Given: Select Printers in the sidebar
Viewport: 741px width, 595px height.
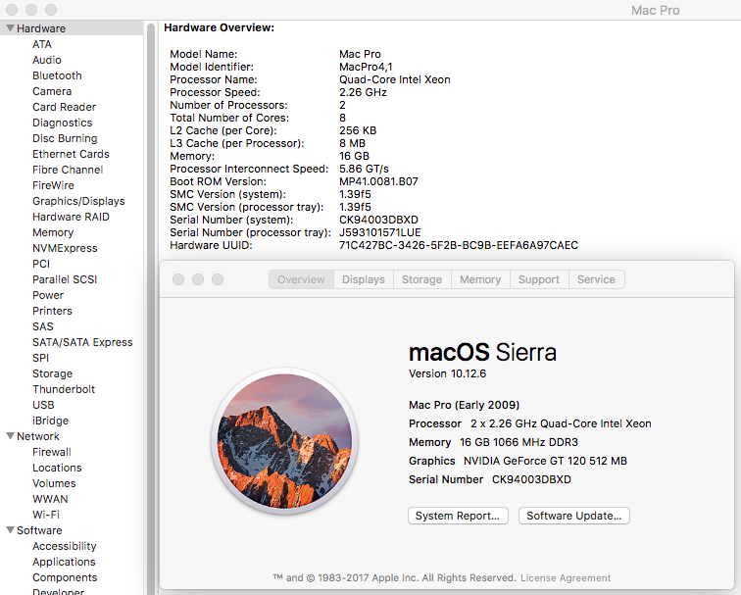Looking at the screenshot, I should coord(53,311).
